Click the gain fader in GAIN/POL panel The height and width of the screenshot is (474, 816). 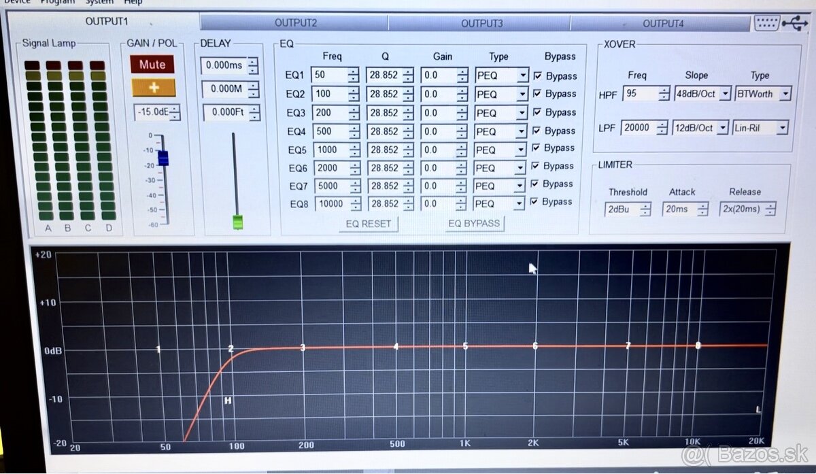tap(162, 157)
